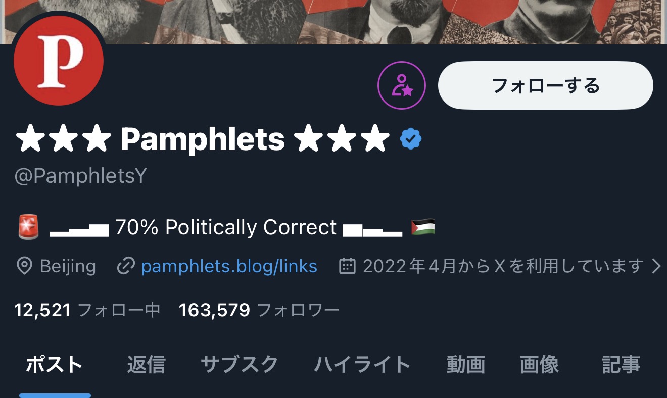
Task: Switch to the 返信 replies tab
Action: 146,364
